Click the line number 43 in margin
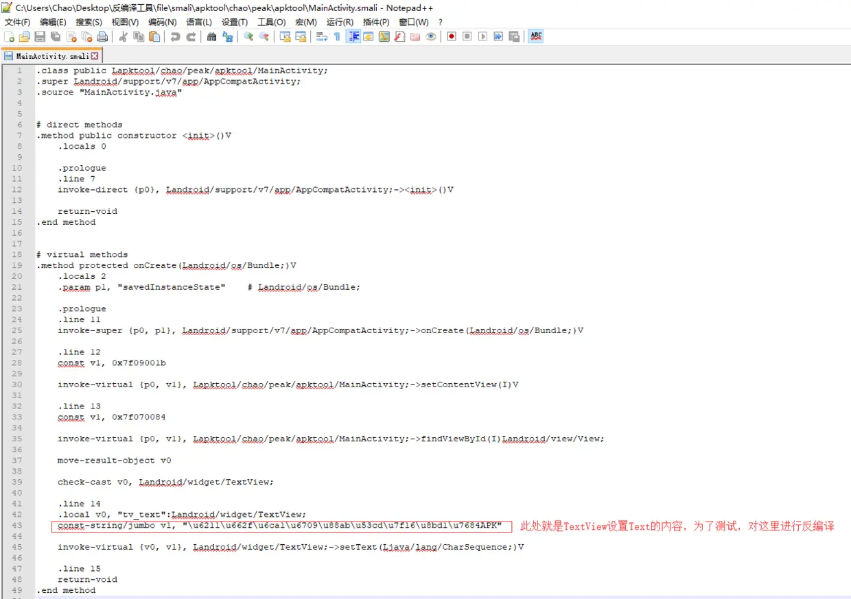851x599 pixels. (16, 526)
